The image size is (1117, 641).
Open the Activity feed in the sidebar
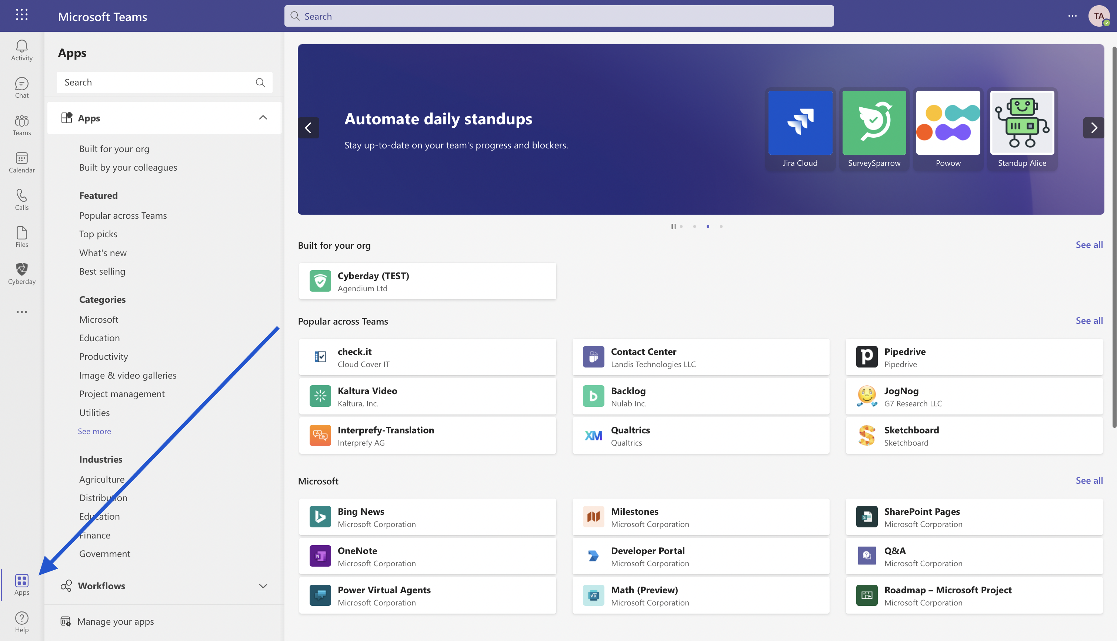(21, 51)
